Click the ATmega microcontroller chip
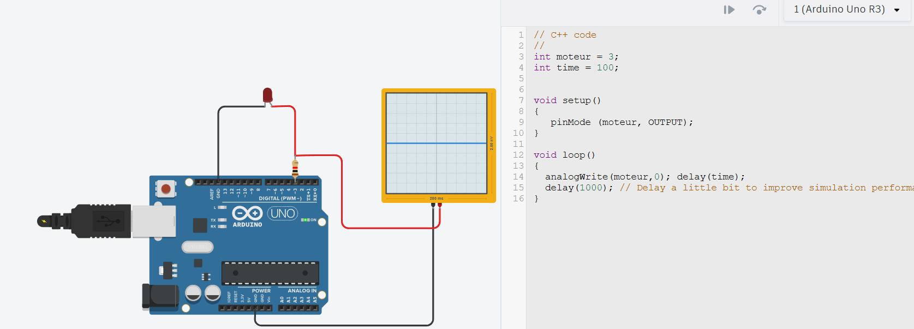The height and width of the screenshot is (329, 914). [x=270, y=273]
